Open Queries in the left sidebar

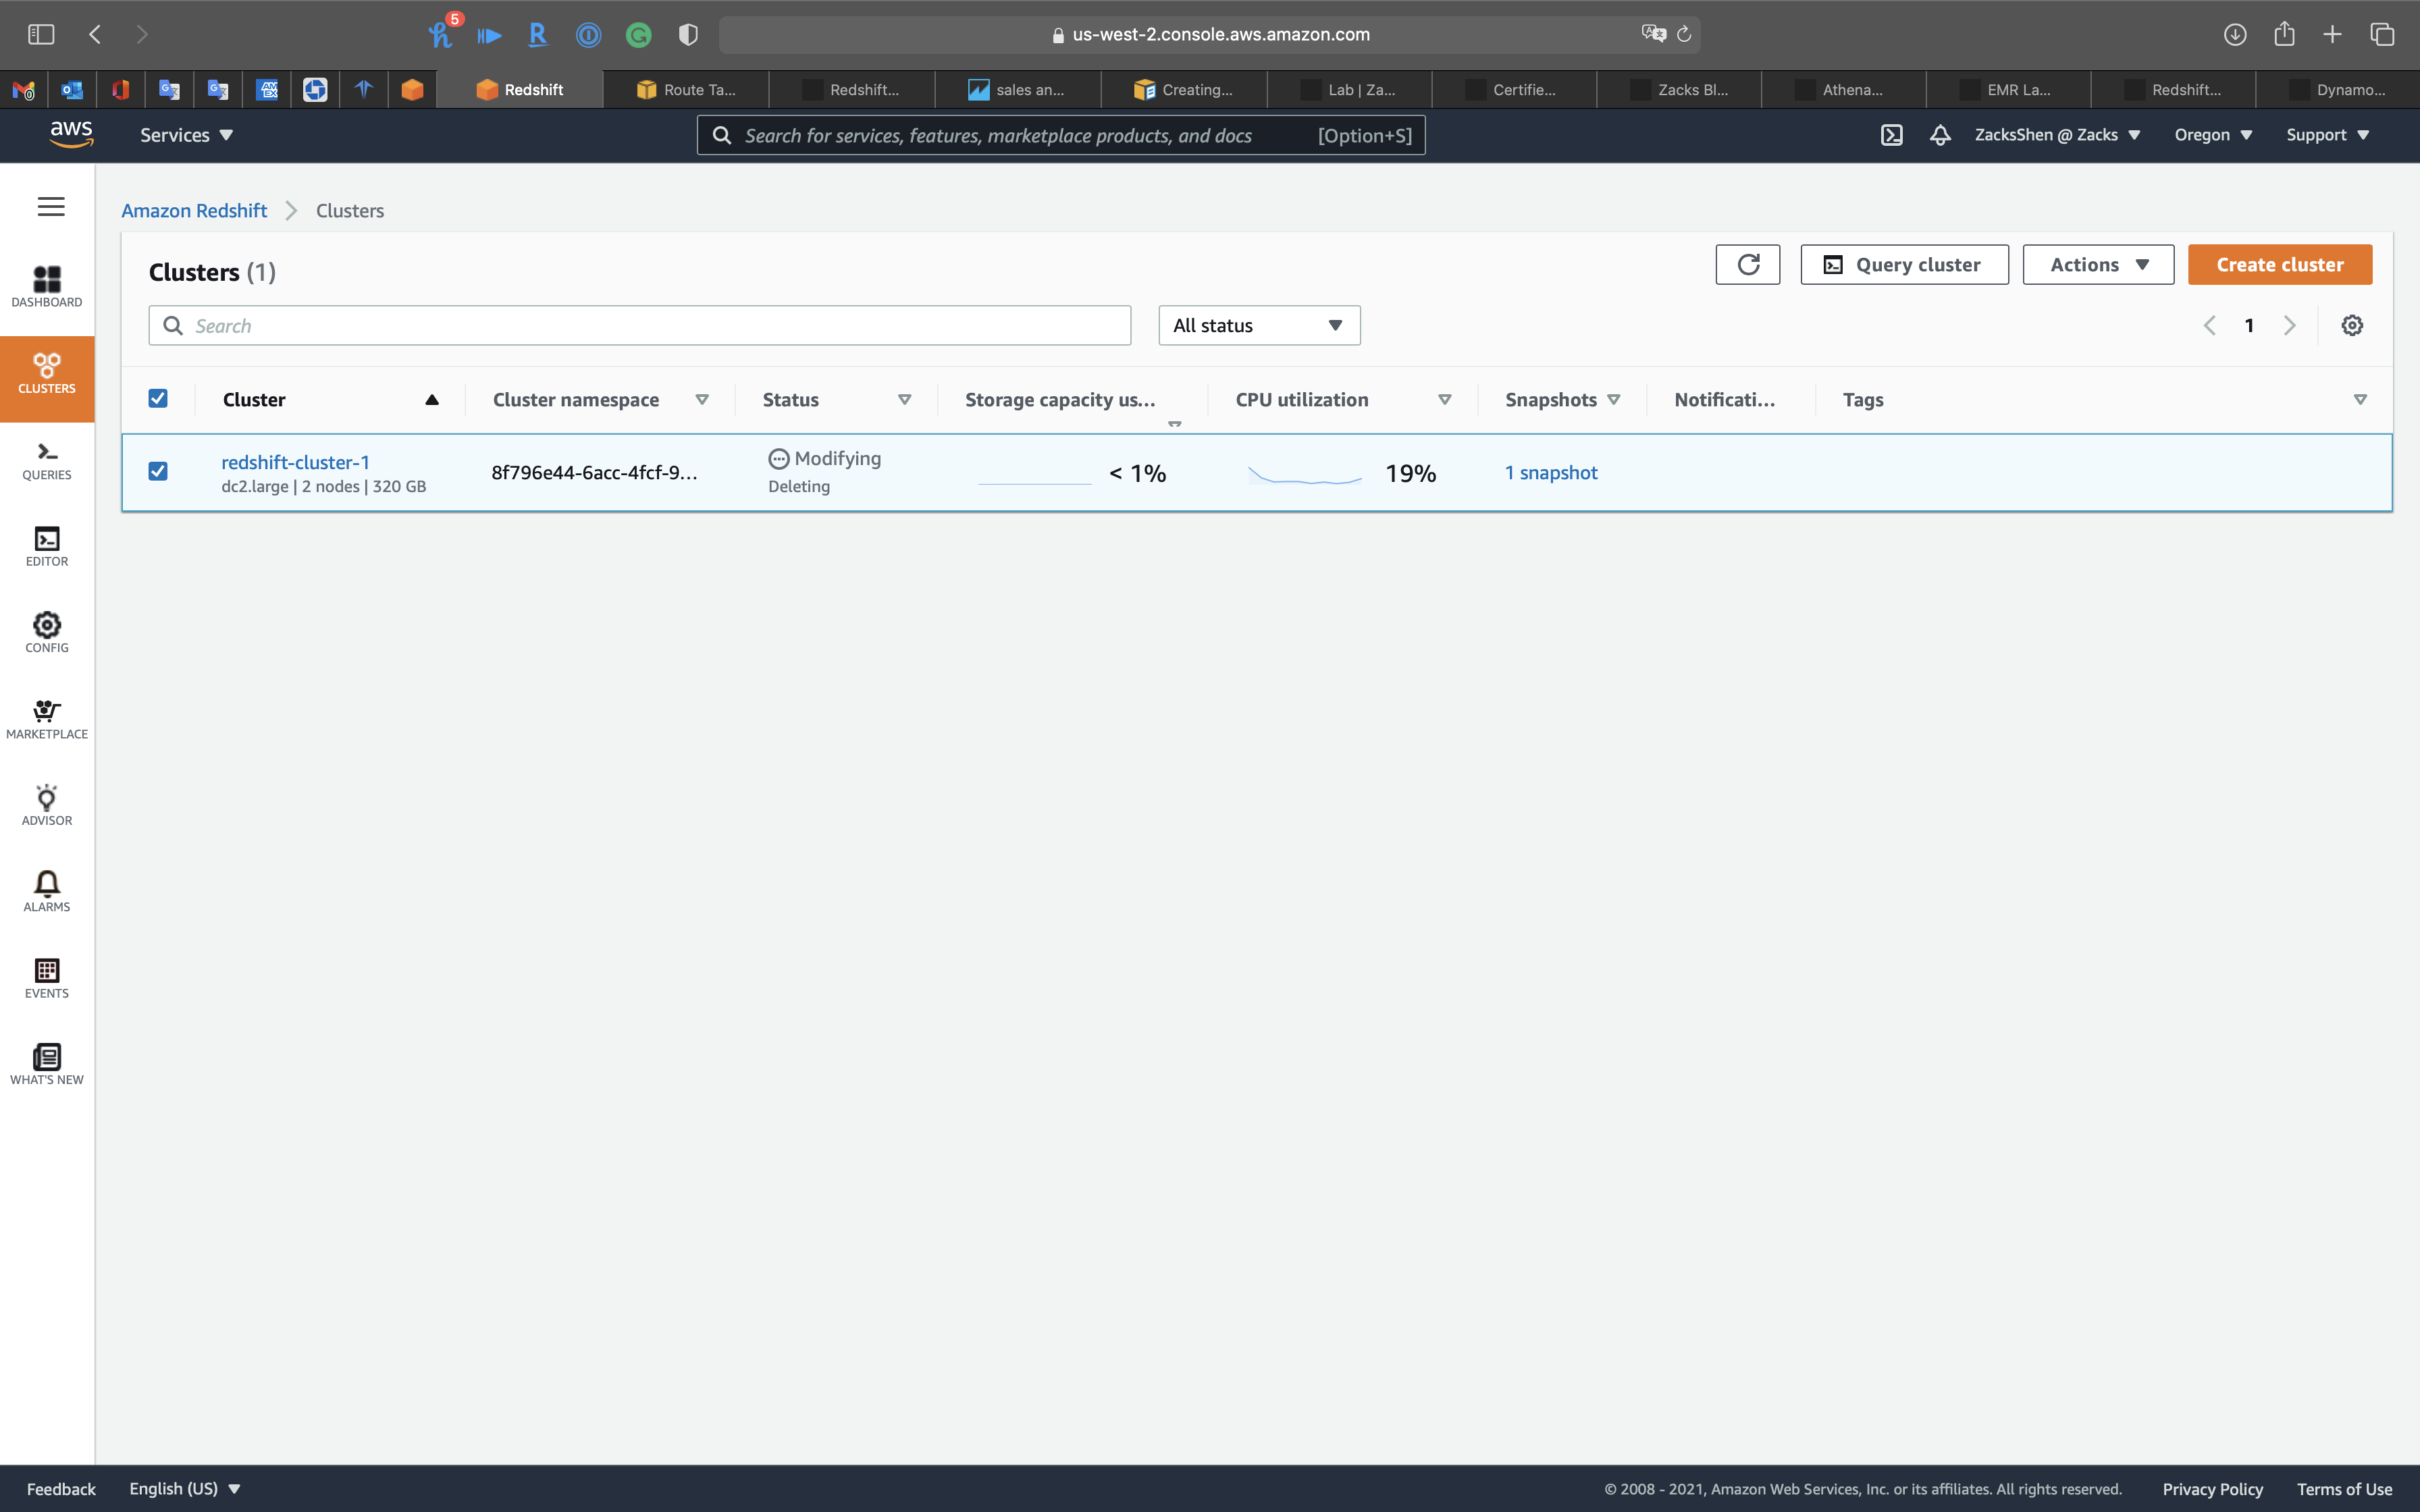tap(47, 460)
